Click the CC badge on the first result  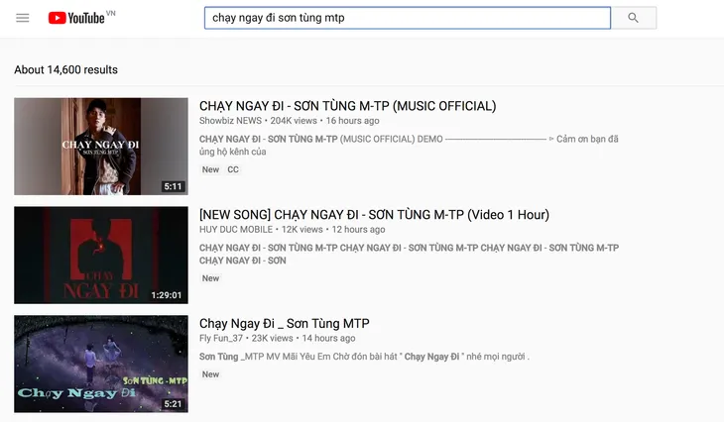tap(233, 169)
